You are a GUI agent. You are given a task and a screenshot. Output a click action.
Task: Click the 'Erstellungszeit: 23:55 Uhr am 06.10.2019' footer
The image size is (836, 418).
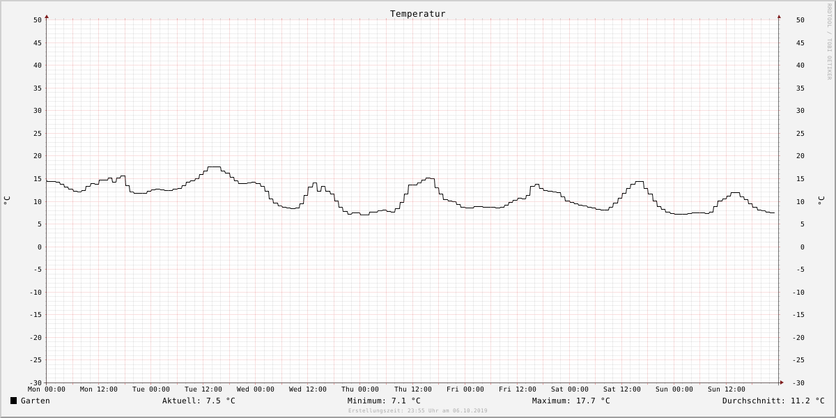pyautogui.click(x=418, y=410)
